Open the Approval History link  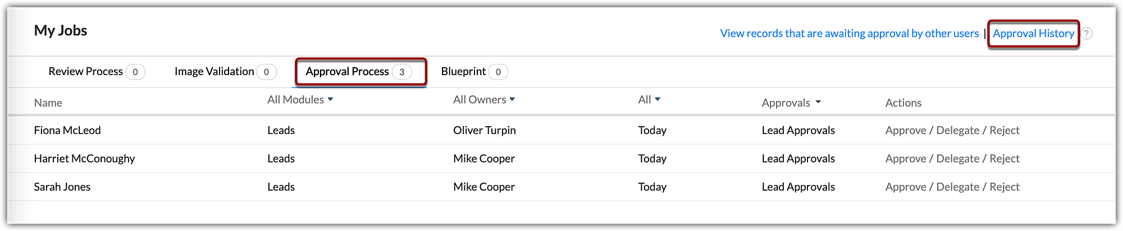click(1033, 34)
